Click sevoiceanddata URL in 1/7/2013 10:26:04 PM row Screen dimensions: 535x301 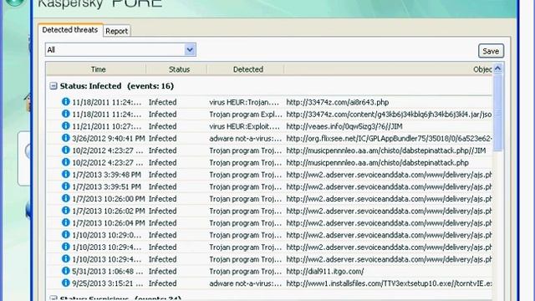pyautogui.click(x=389, y=223)
